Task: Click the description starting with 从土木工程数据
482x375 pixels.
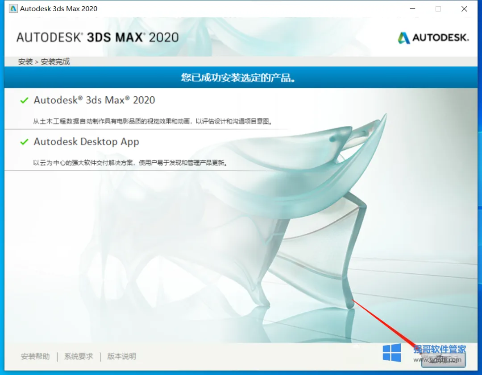Action: click(x=153, y=121)
